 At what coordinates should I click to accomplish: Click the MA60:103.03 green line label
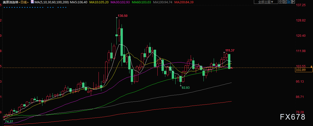(141, 2)
